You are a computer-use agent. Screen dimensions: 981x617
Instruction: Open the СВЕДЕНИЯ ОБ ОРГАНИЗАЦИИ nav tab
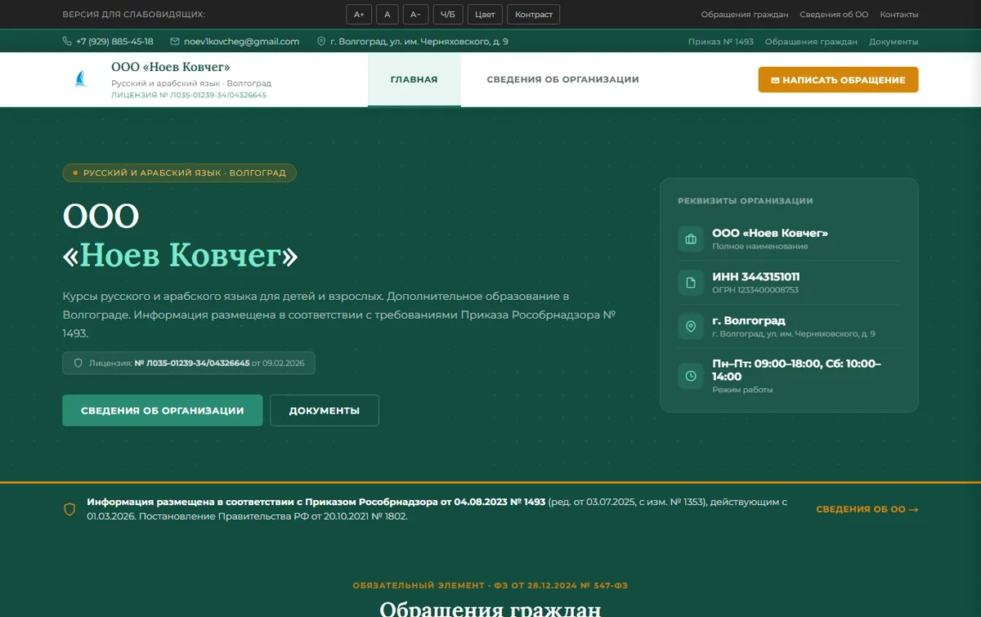pos(562,80)
